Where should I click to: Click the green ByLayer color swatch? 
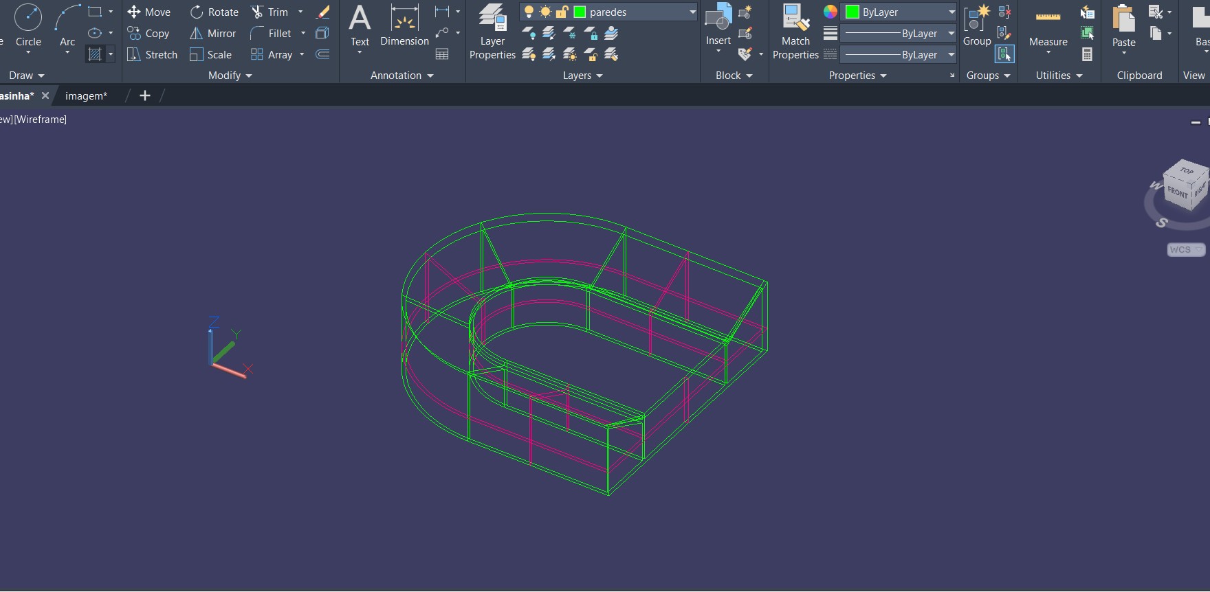click(x=852, y=12)
